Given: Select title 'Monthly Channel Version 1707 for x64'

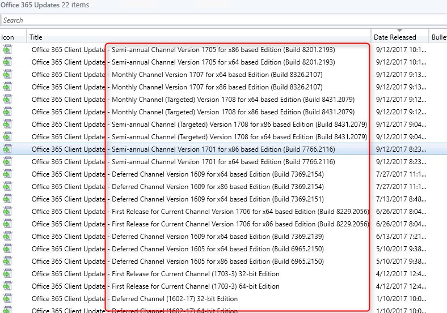Looking at the screenshot, I should [x=177, y=75].
